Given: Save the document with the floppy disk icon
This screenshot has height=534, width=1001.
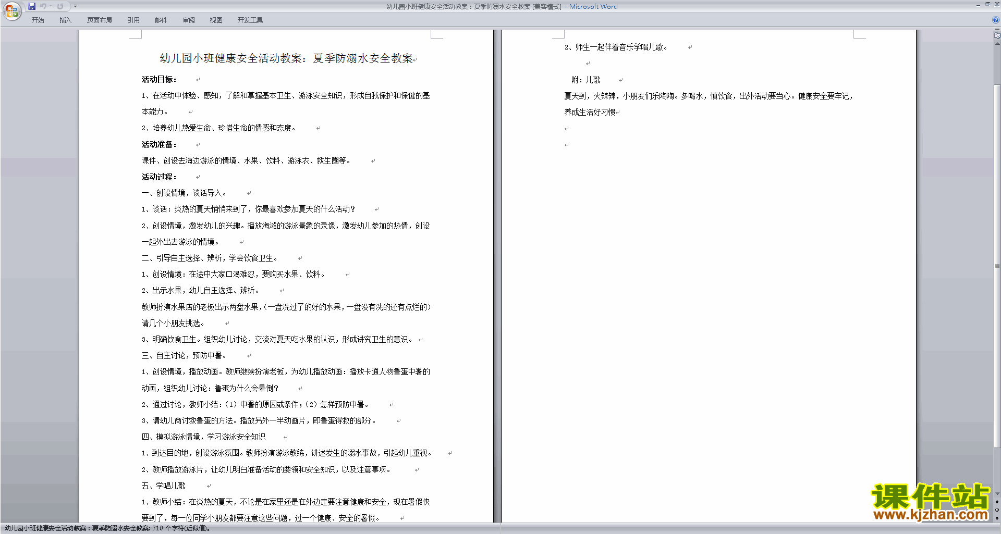Looking at the screenshot, I should click(x=32, y=6).
